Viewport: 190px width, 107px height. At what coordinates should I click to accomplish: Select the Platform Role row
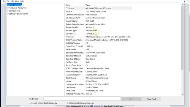[x=99, y=62]
